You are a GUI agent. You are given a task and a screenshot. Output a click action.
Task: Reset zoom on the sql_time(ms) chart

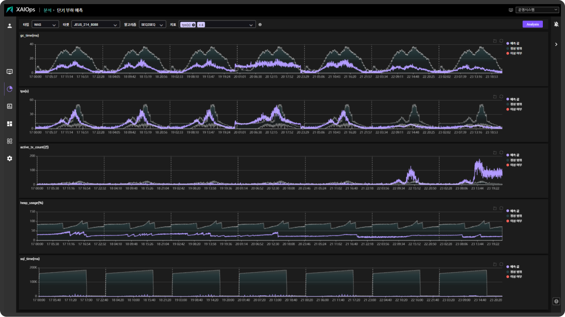coord(495,264)
